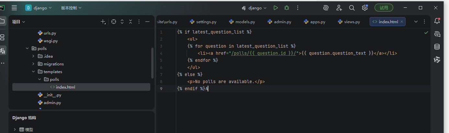Viewport: 449px width, 133px height.
Task: Open the 项目 view dropdown
Action: [19, 22]
